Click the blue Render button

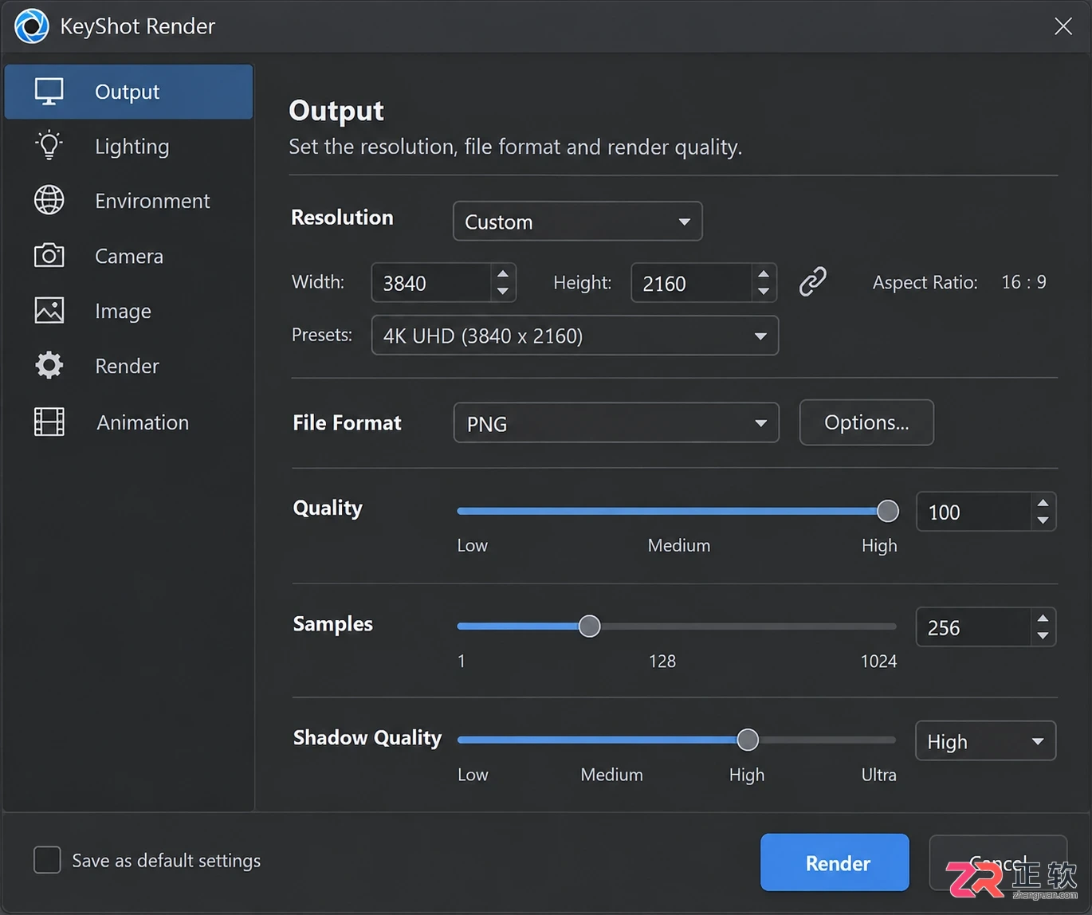835,862
